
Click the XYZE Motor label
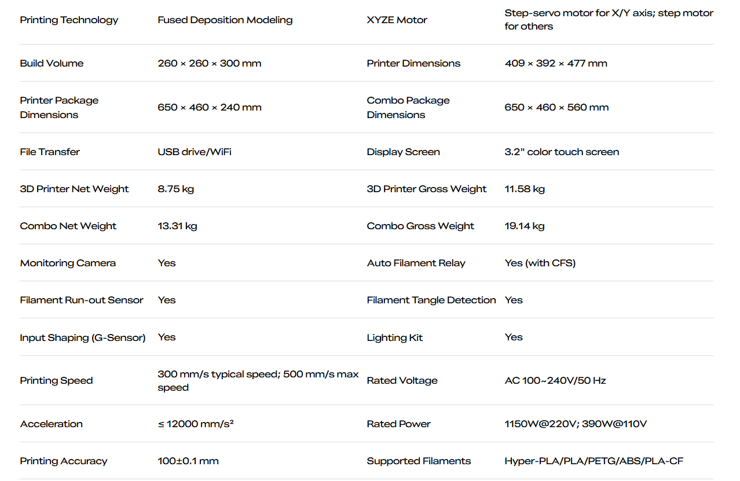click(x=397, y=20)
